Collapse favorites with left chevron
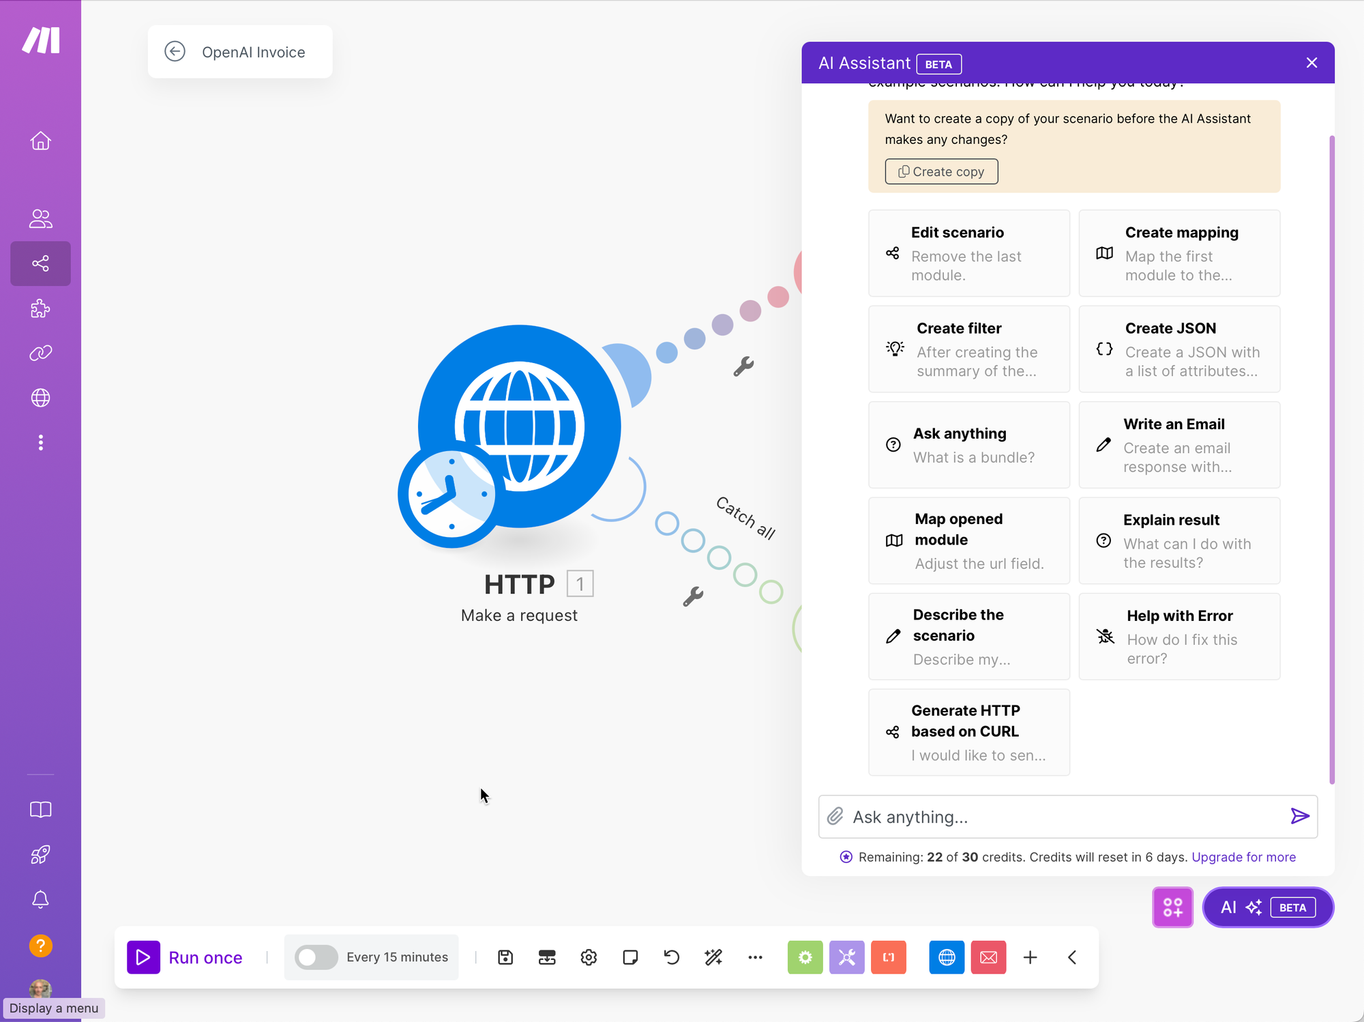This screenshot has height=1022, width=1364. [x=1072, y=957]
